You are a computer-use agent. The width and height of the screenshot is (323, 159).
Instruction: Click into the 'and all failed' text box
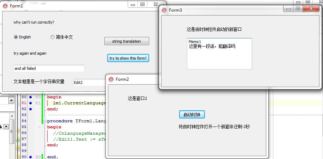[49, 68]
